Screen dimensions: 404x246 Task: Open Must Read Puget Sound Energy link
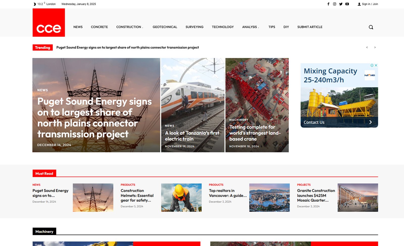point(50,193)
